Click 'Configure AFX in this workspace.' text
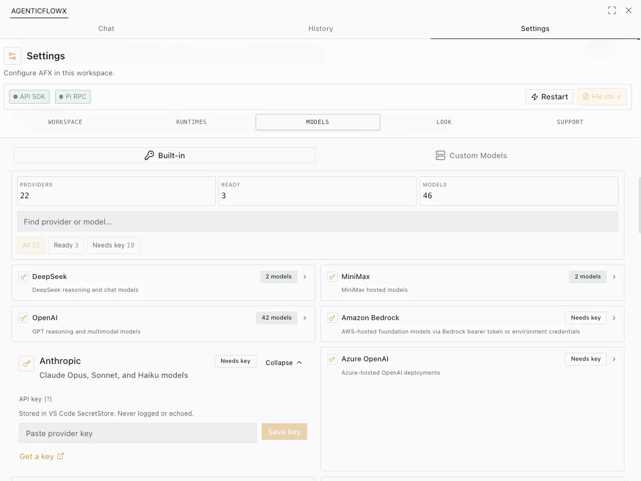Image resolution: width=641 pixels, height=481 pixels. (59, 73)
